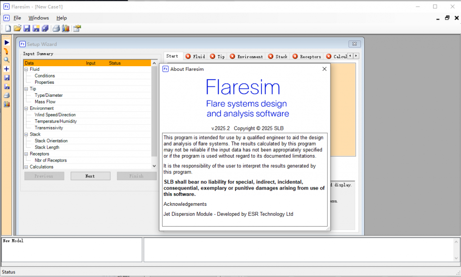Click the Input column header
Screen dimensions: 461x277
click(90, 63)
